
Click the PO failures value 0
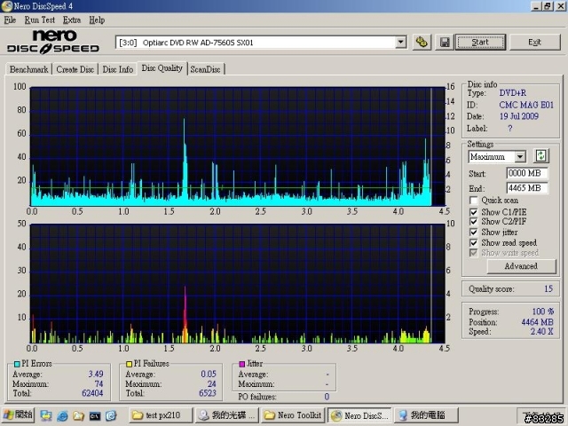click(327, 397)
